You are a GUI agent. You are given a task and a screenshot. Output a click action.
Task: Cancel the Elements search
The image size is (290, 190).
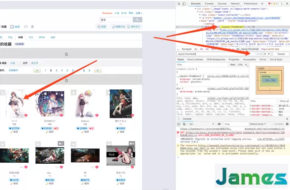[281, 54]
